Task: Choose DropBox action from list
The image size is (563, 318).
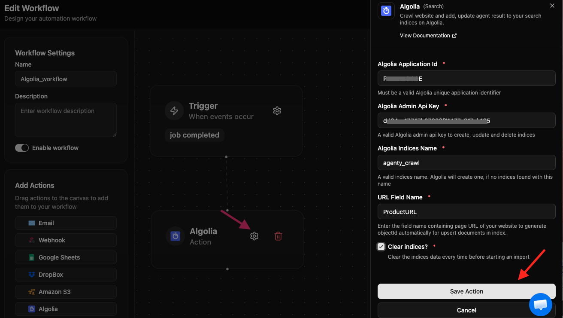Action: pyautogui.click(x=66, y=275)
